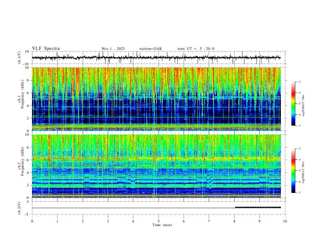The width and height of the screenshot is (321, 248).
Task: Click the 'ch.1(V)' axis label
Action: 19,58
